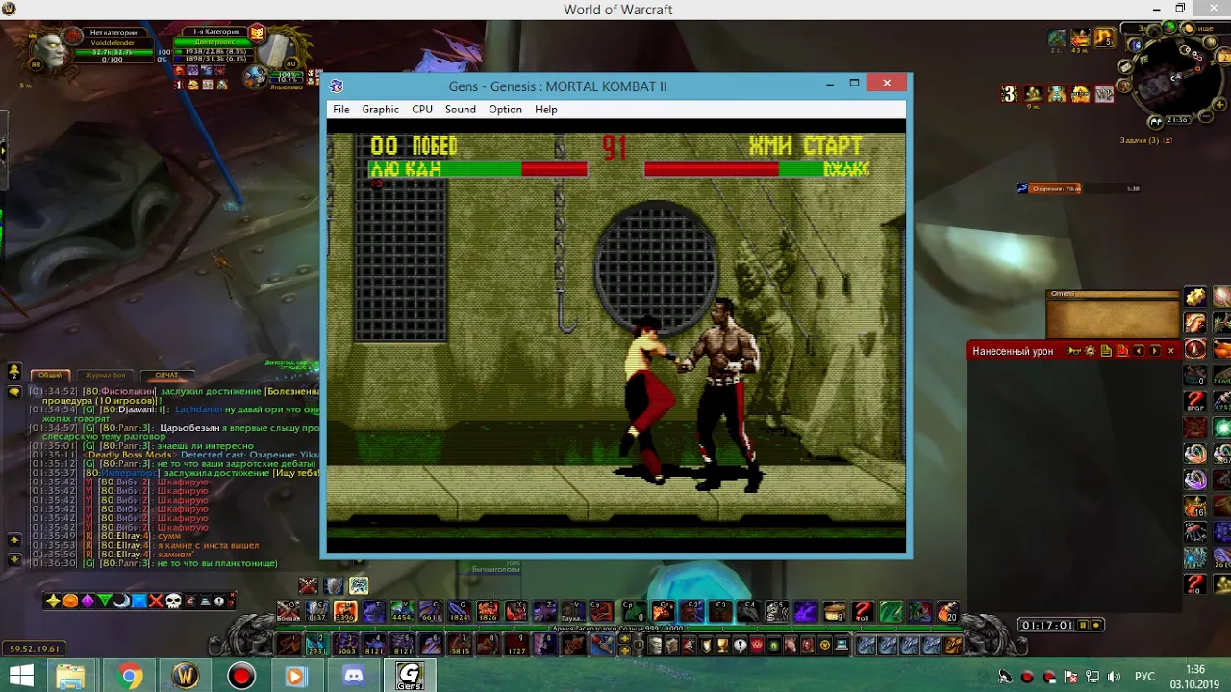
Task: Open the chat menu speech bubble
Action: tap(14, 391)
